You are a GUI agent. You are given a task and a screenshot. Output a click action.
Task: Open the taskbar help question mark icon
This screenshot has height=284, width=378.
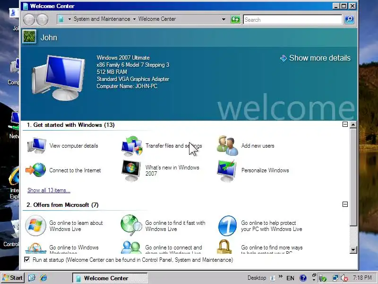tap(303, 278)
